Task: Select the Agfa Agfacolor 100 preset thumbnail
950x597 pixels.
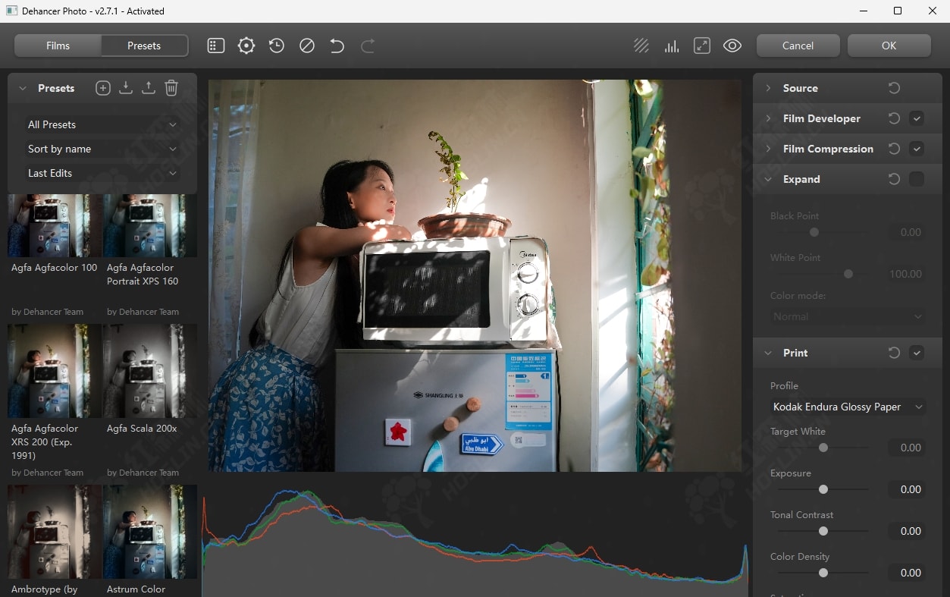Action: point(54,226)
